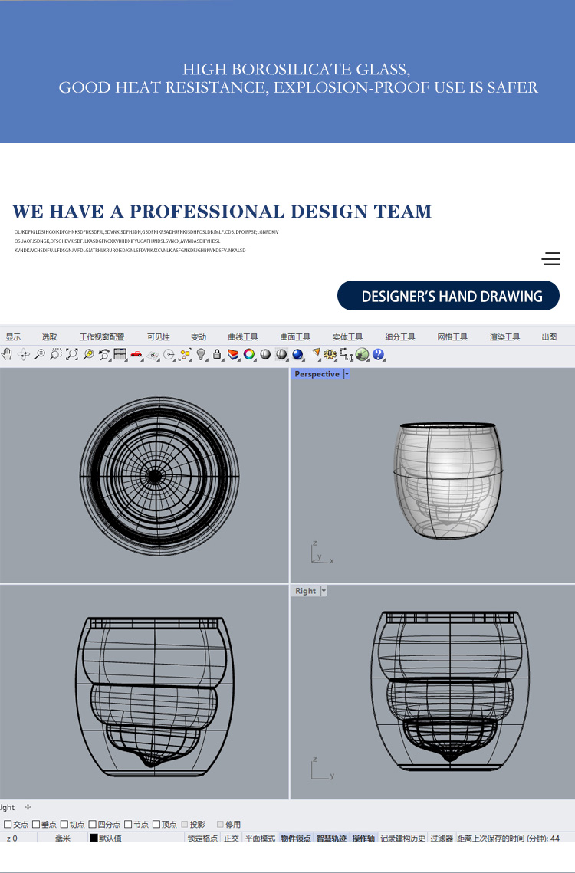Open the hamburger menu icon

pos(550,258)
